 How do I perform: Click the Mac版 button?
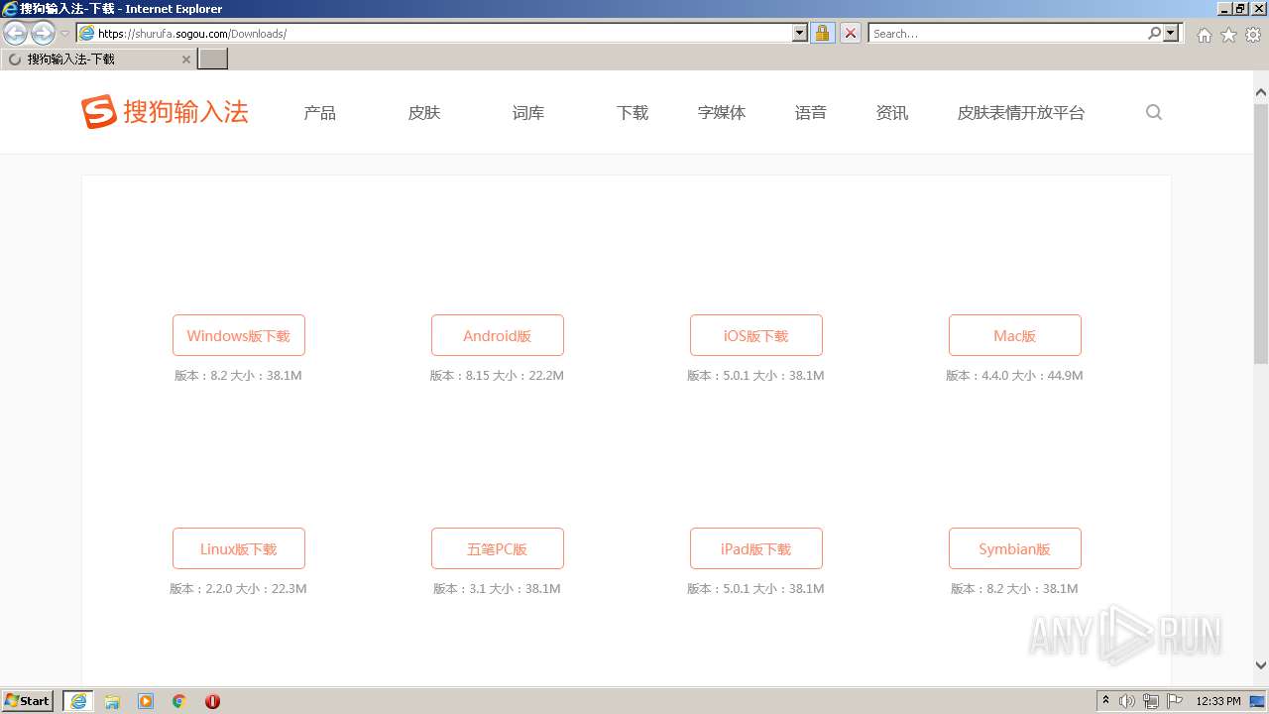(x=1015, y=335)
